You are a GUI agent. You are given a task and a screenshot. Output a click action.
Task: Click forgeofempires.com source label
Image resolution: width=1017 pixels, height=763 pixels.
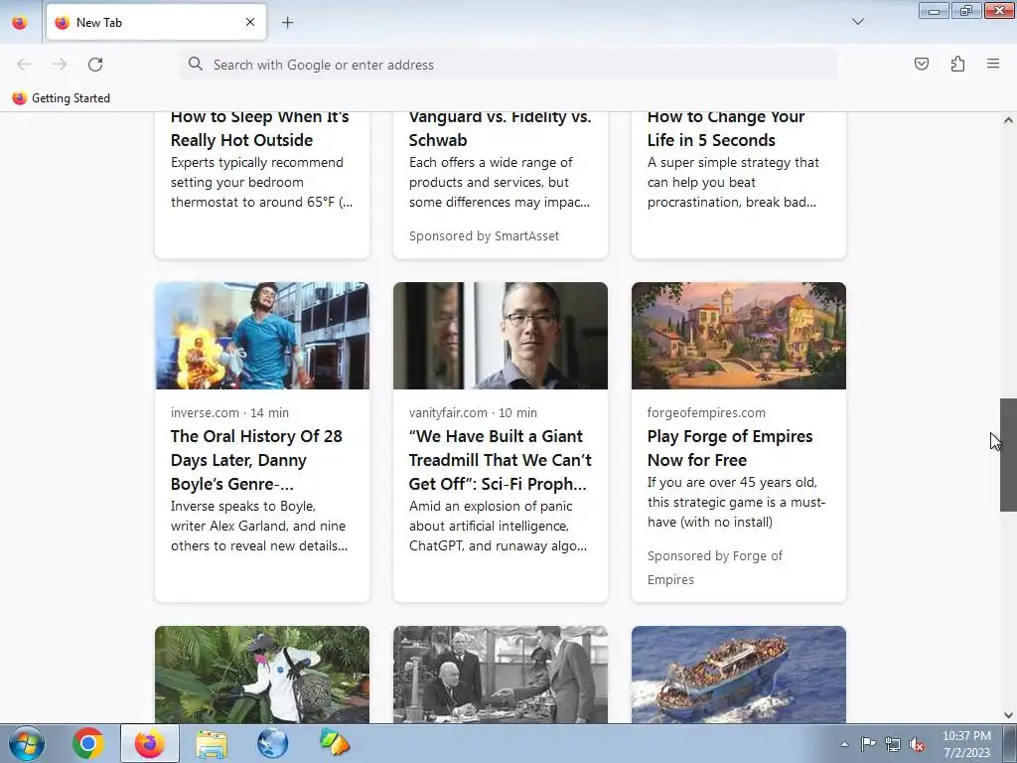pos(706,412)
